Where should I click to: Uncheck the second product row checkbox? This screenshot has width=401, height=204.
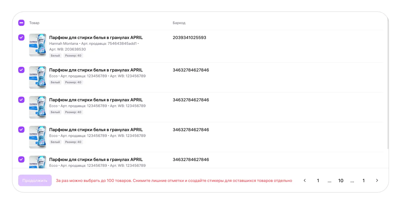coord(21,70)
